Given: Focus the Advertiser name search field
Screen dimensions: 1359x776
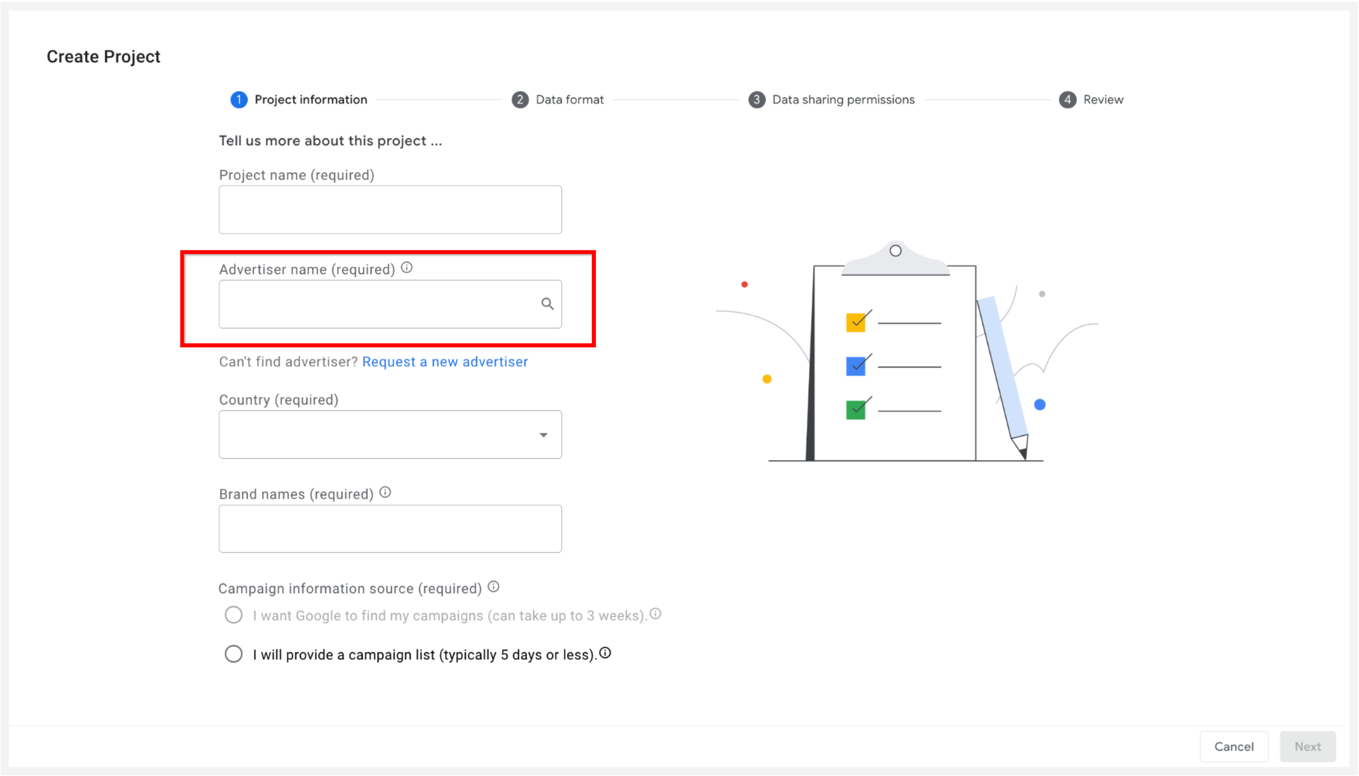Looking at the screenshot, I should pyautogui.click(x=390, y=304).
